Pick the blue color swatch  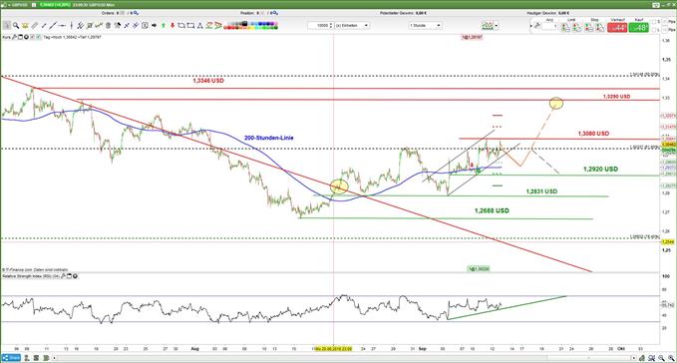click(261, 24)
